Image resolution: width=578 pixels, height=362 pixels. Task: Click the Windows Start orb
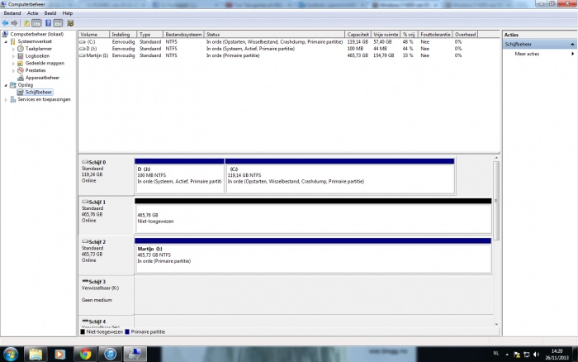pyautogui.click(x=12, y=354)
